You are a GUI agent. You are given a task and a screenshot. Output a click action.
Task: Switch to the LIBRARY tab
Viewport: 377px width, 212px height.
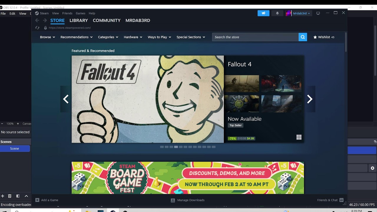coord(79,20)
